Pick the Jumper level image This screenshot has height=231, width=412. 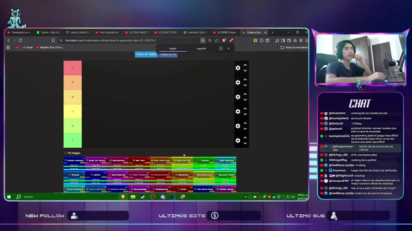[x=204, y=164]
